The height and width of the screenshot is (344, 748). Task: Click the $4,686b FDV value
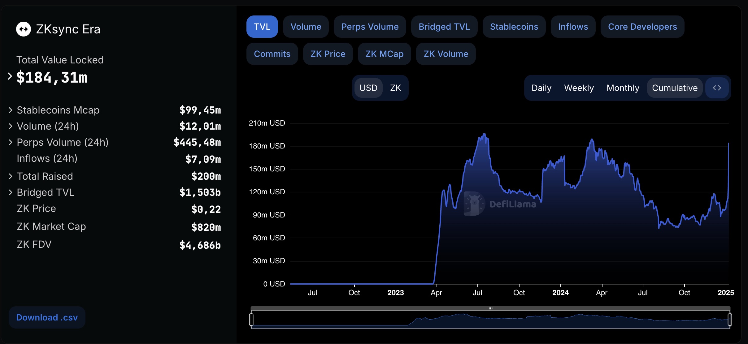[x=200, y=245]
